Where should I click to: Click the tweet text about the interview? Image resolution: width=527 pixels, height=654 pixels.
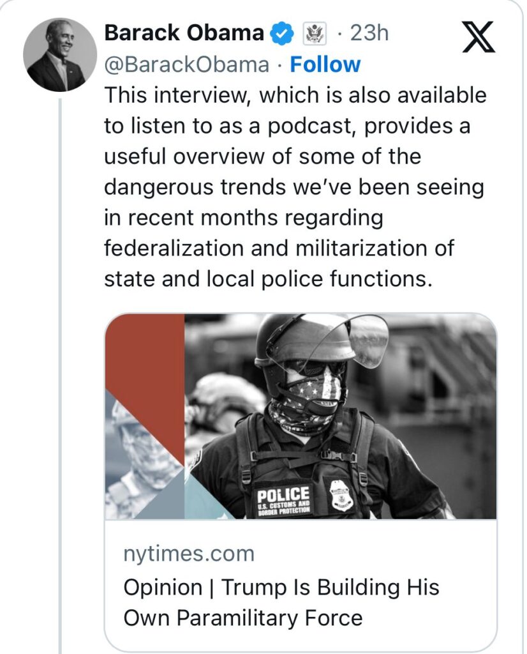pos(293,187)
